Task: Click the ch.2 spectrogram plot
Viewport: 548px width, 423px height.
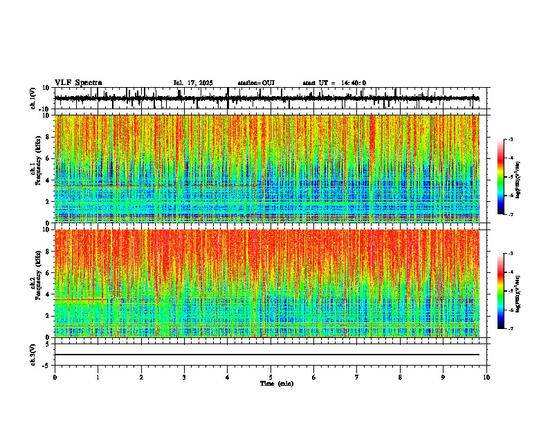Action: pos(267,283)
